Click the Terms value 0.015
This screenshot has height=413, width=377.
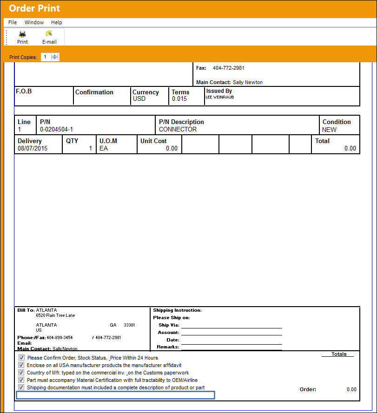(179, 99)
